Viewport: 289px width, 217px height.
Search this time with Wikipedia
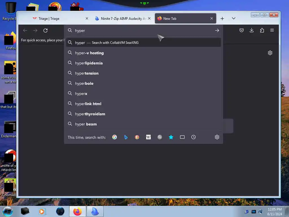[x=148, y=137]
